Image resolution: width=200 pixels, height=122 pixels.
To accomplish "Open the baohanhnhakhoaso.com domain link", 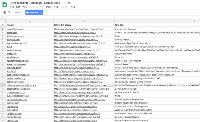I will (x=18, y=75).
